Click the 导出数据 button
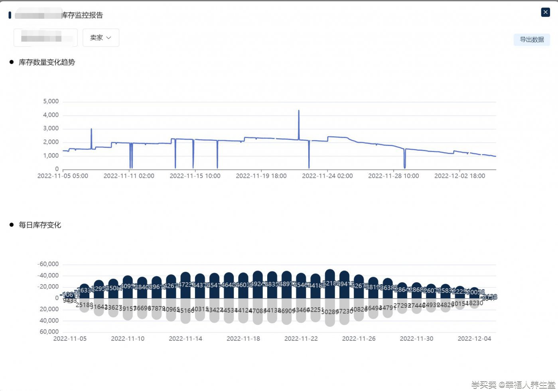Viewport: 558px width, 391px height. click(x=532, y=39)
